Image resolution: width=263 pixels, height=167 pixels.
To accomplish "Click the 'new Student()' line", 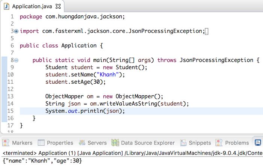I will point(96,67).
